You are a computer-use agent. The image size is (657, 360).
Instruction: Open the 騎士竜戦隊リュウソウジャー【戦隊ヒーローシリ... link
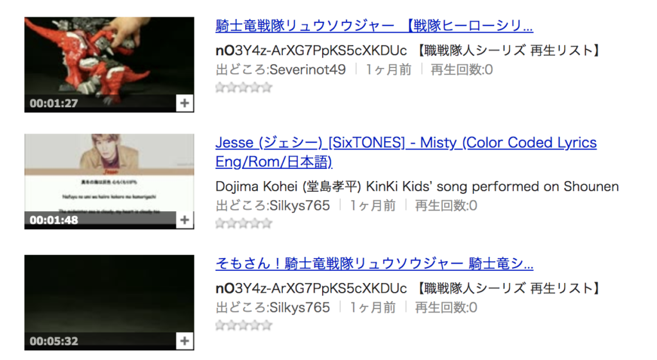pyautogui.click(x=374, y=26)
